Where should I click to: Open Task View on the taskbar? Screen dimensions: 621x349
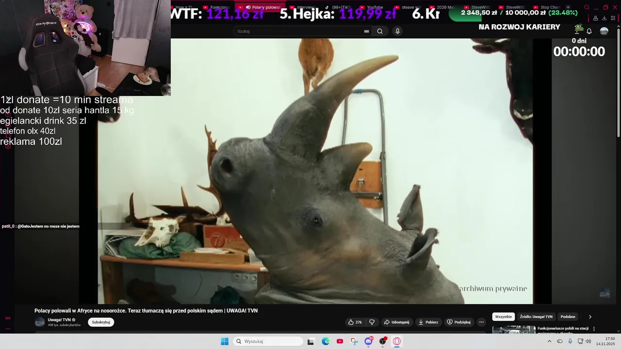pos(311,341)
